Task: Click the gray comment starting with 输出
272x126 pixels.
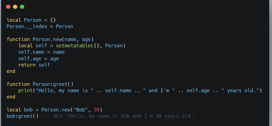Action: [120, 116]
